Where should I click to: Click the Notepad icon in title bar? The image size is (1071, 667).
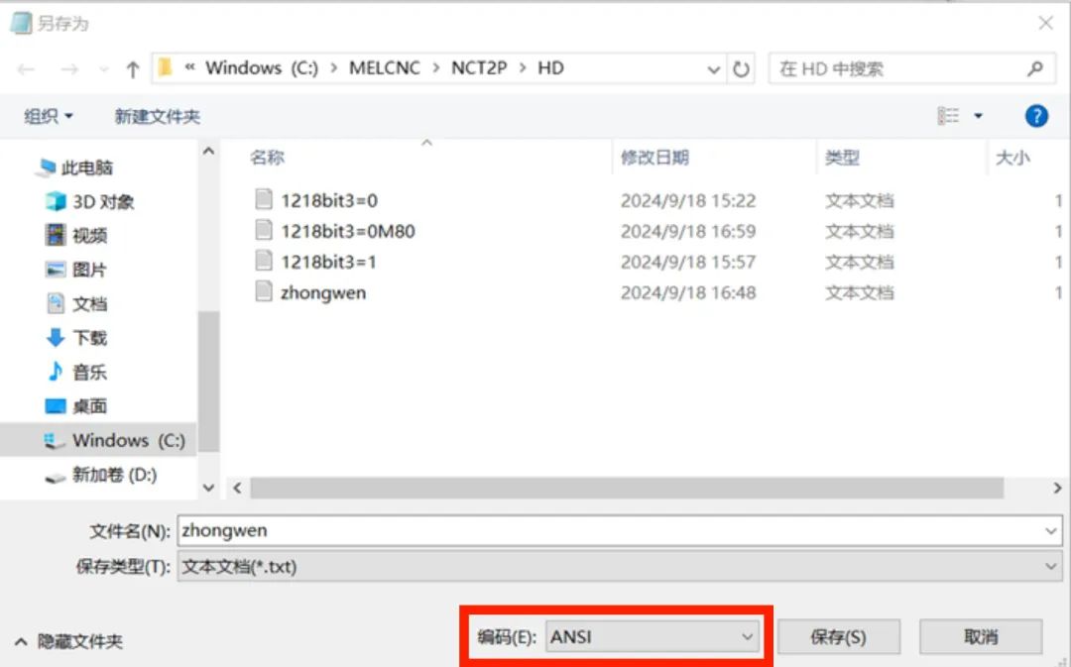pos(21,23)
